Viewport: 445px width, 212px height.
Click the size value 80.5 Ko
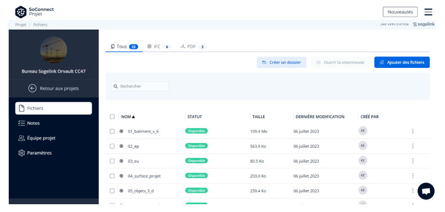[257, 161]
